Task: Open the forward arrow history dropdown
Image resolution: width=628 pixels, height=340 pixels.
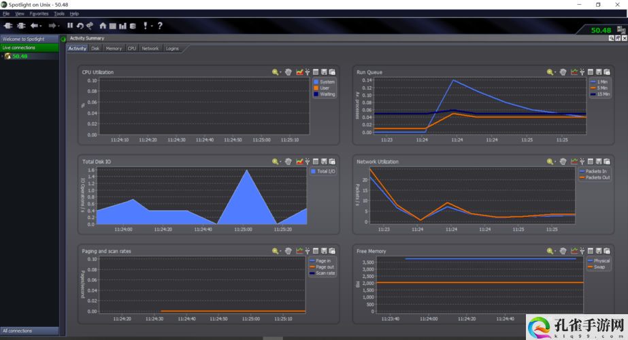Action: pyautogui.click(x=59, y=26)
